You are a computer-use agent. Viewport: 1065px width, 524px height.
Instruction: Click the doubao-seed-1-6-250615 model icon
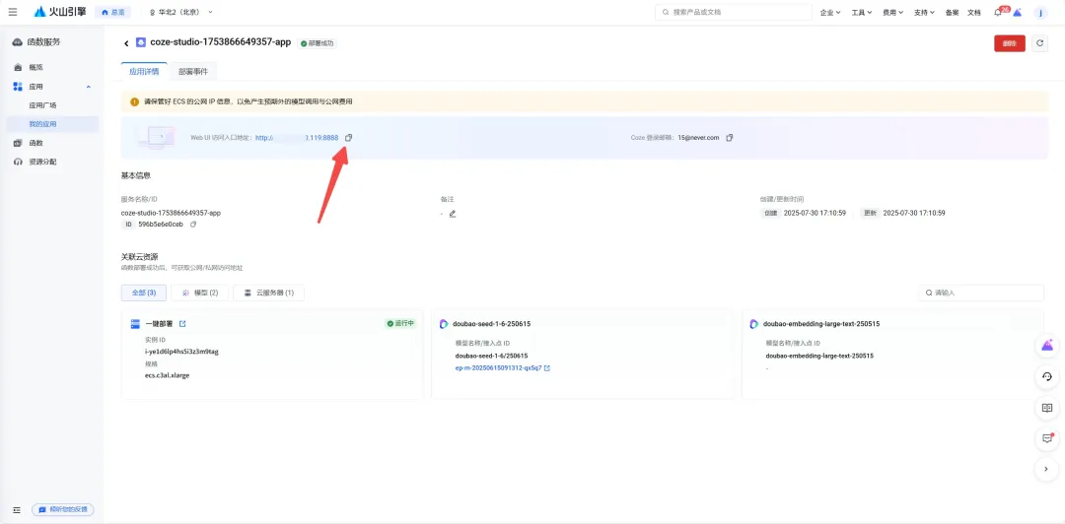point(444,324)
